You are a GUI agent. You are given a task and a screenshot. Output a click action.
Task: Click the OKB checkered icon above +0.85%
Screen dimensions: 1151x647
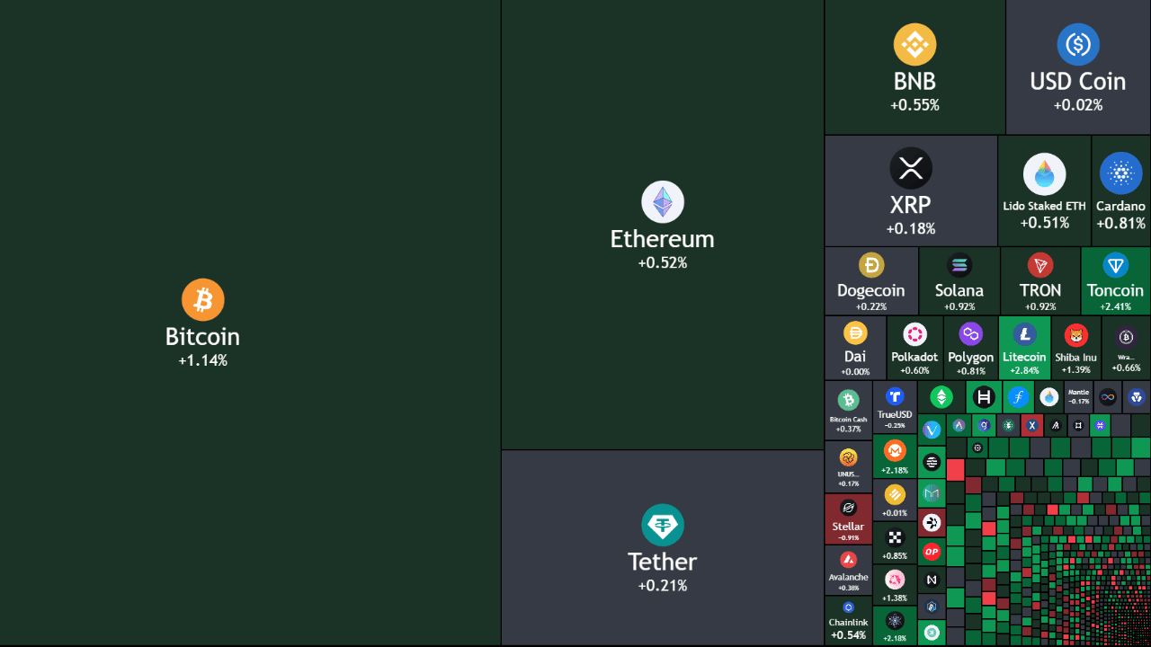point(895,537)
